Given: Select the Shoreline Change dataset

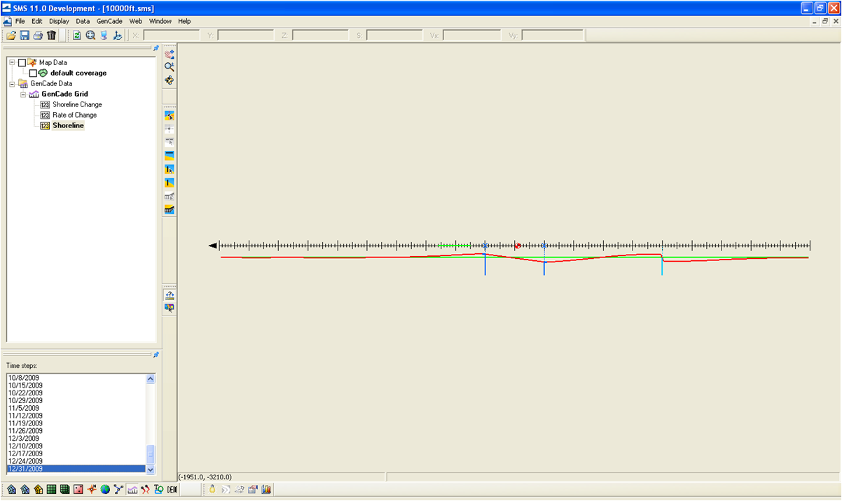Looking at the screenshot, I should tap(77, 104).
